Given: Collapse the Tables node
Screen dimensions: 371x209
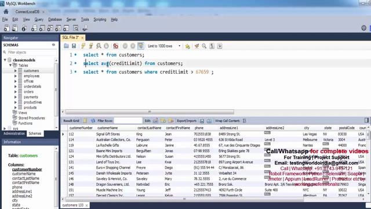Looking at the screenshot, I should 10,65.
